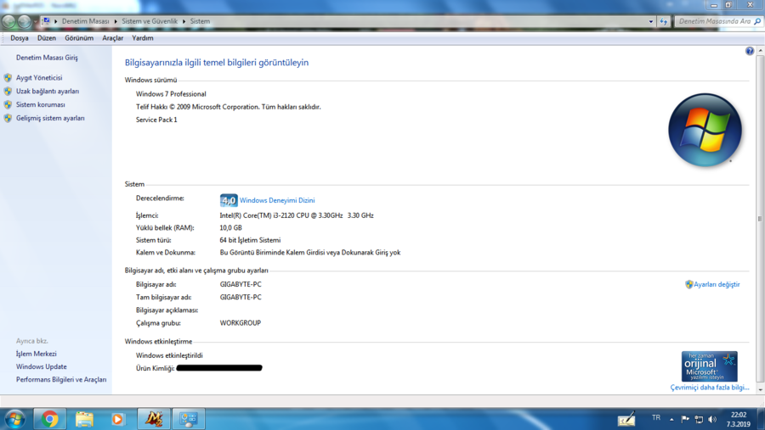The height and width of the screenshot is (430, 765).
Task: Click the 'GIGABYTE-PC' value beside Bilgisayar adı
Action: coord(241,284)
